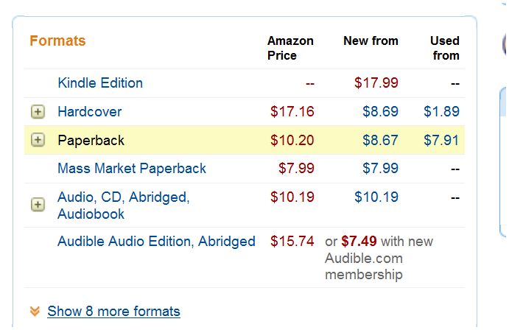The height and width of the screenshot is (330, 509).
Task: Open Mass Market Paperback format
Action: 132,169
